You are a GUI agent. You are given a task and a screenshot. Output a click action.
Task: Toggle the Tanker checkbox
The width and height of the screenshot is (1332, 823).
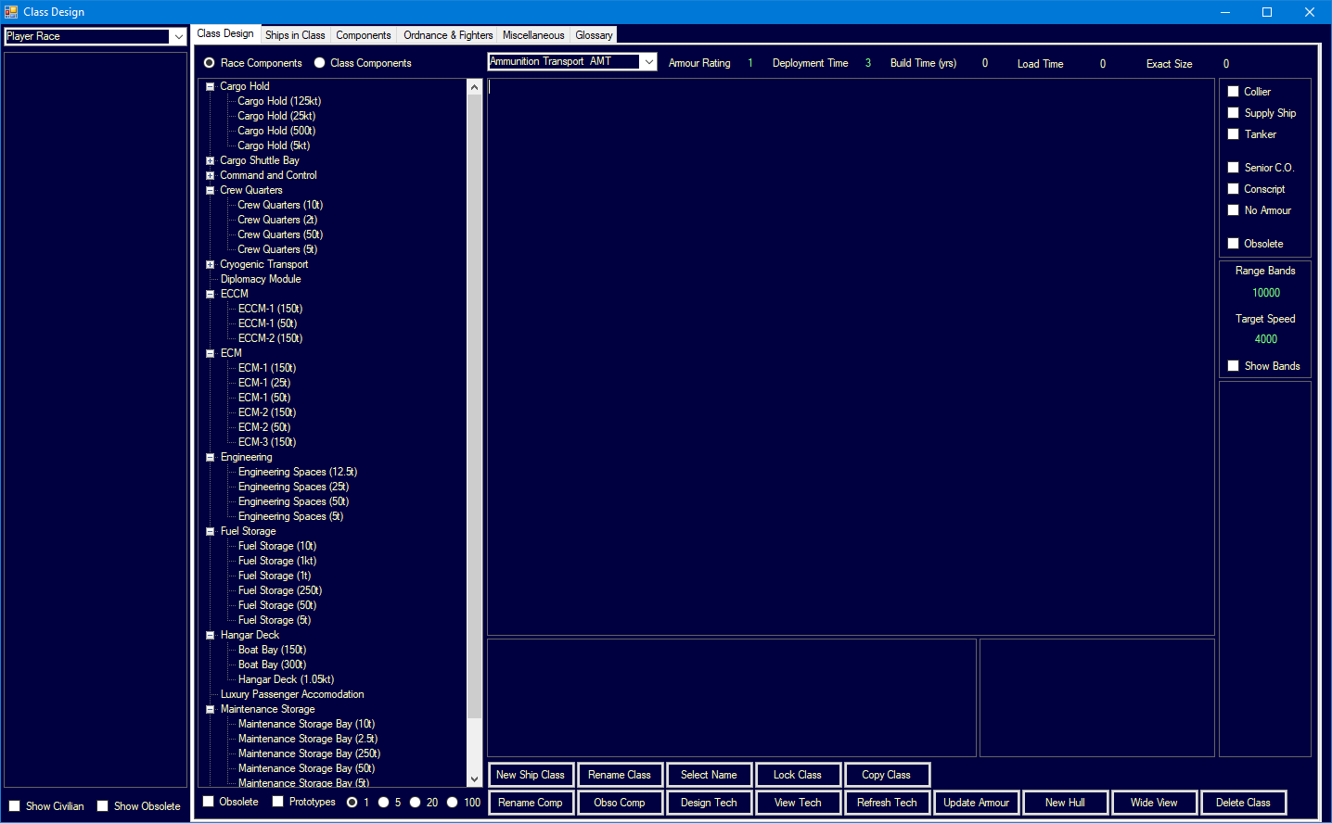pyautogui.click(x=1234, y=134)
